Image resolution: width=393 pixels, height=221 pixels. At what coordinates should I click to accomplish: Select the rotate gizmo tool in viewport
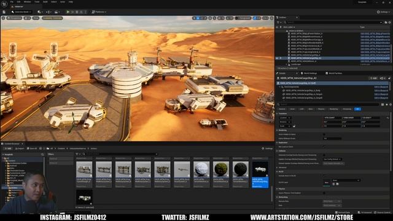click(x=201, y=18)
